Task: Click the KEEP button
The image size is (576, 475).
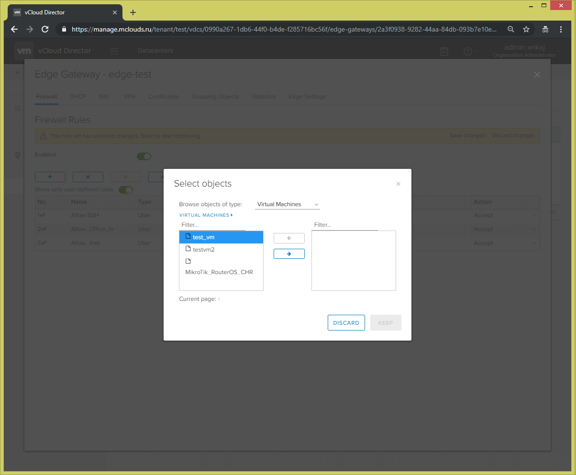Action: pos(386,323)
